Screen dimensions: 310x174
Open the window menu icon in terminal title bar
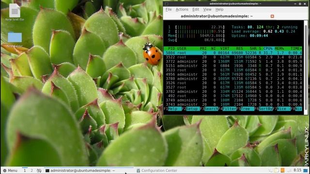point(167,4)
